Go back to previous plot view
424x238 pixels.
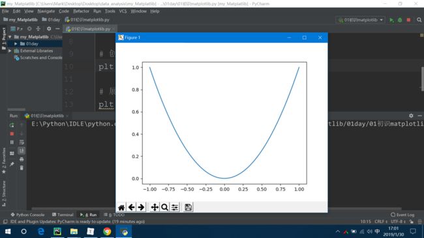[x=131, y=207]
